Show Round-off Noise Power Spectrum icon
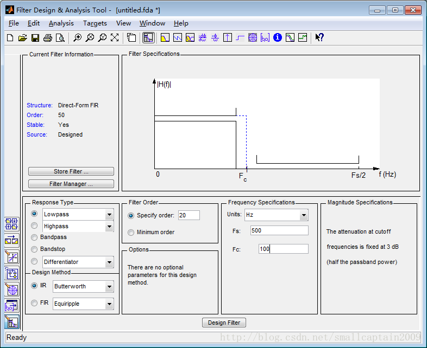 click(303, 37)
